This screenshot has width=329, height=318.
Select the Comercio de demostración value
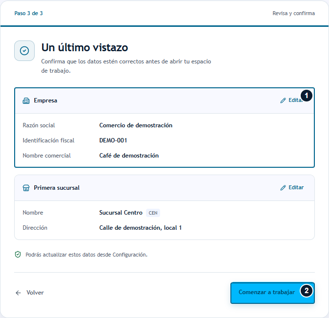click(x=136, y=125)
